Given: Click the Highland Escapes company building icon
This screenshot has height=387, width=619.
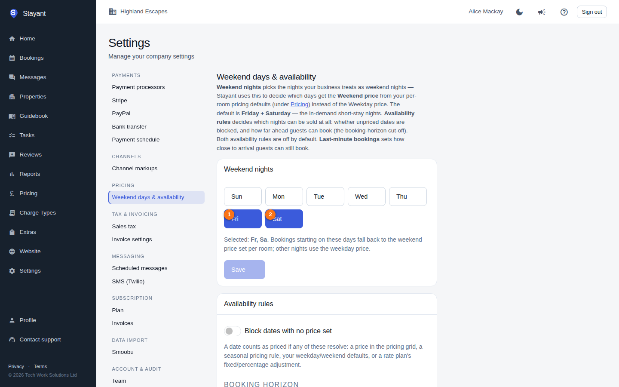Looking at the screenshot, I should coord(113,12).
